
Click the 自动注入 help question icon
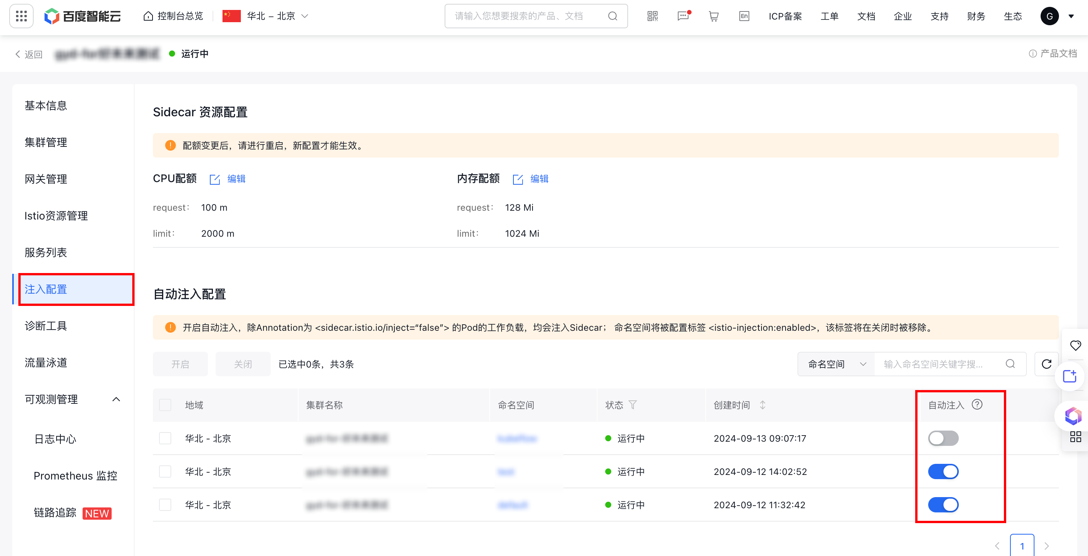point(977,405)
